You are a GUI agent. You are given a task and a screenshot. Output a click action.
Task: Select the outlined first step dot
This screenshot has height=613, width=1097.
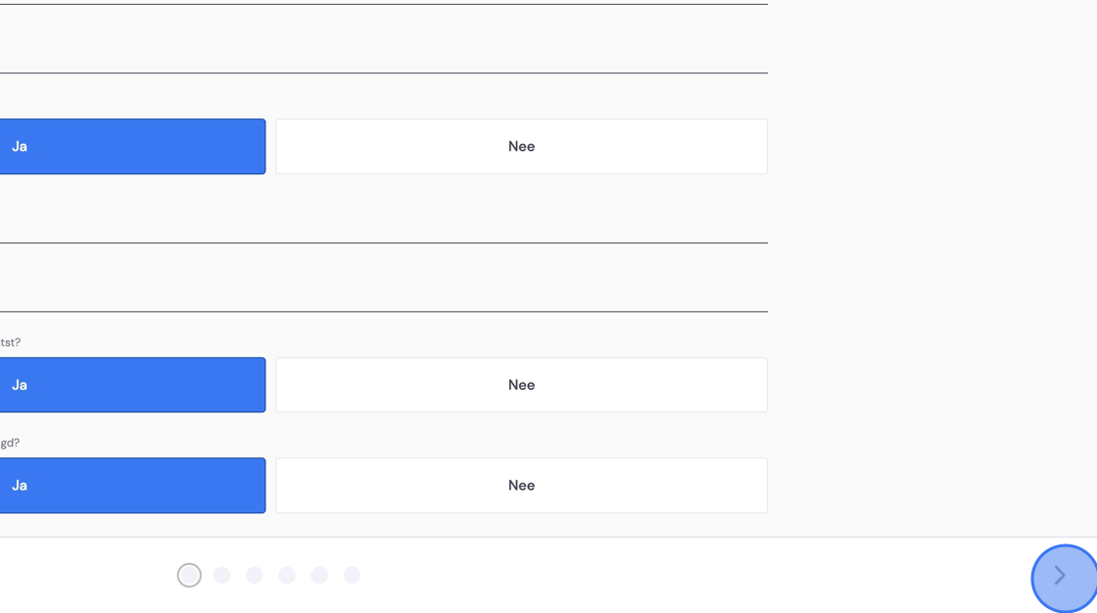click(x=189, y=575)
